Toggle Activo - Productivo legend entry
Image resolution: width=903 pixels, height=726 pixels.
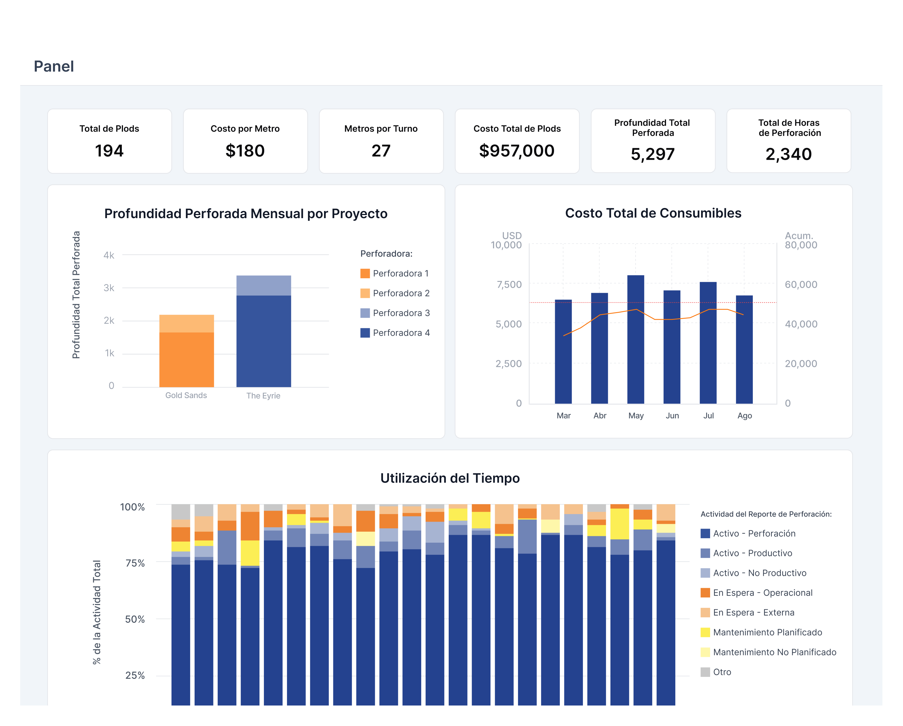pyautogui.click(x=746, y=553)
